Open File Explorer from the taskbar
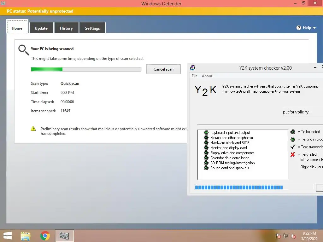The width and height of the screenshot is (323, 242). 26,236
